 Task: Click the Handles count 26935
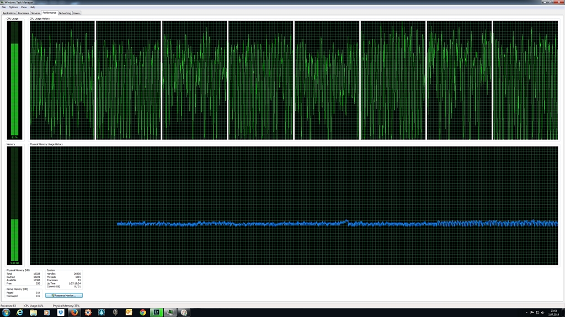77,274
